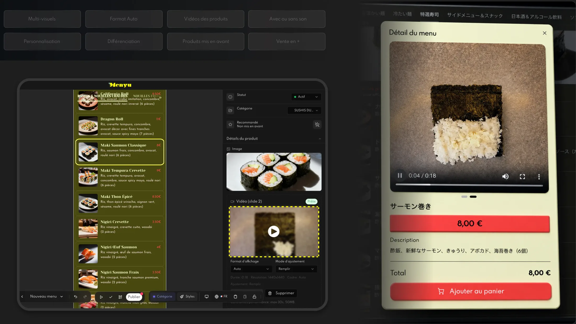Collapse the Détails du produit section
Image resolution: width=576 pixels, height=324 pixels.
(320, 139)
